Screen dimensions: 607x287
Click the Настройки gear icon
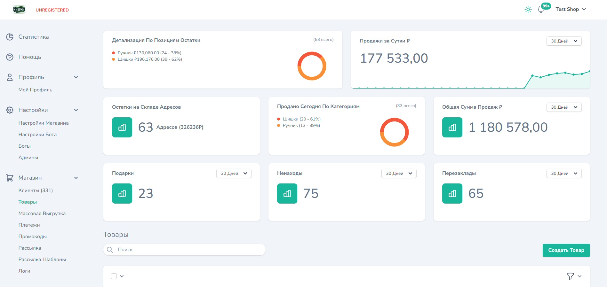10,110
